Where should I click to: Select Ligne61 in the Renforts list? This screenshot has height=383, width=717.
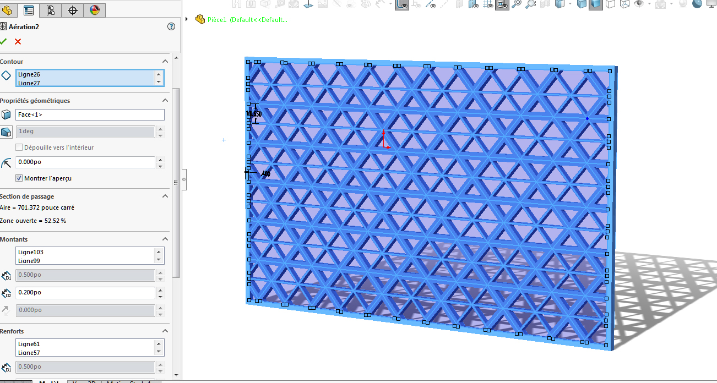click(29, 344)
